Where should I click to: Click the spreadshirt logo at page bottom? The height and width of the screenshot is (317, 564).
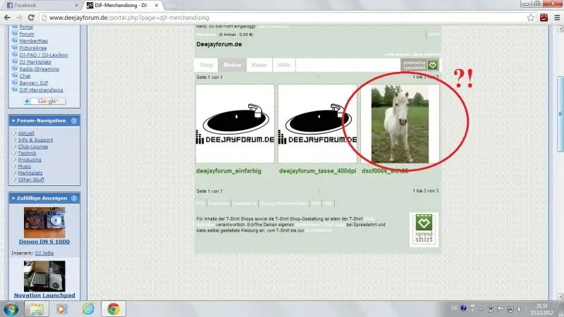(424, 230)
